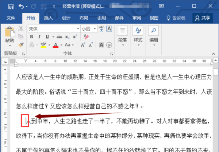Screen dimensions: 219x152
Task: Increase font size with the grow font icon
Action: click(83, 45)
